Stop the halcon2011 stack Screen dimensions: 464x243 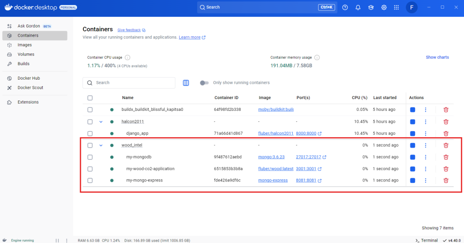pos(412,122)
